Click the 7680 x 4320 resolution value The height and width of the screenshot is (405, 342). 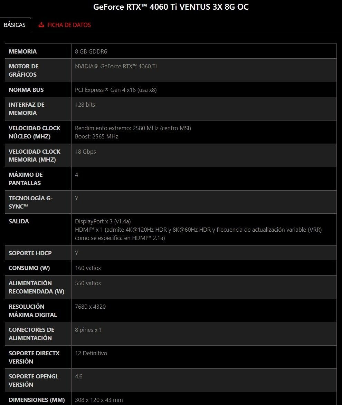pos(90,307)
